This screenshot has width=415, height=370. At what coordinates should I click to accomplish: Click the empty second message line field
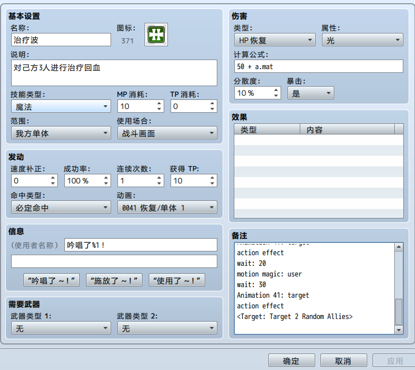point(114,262)
